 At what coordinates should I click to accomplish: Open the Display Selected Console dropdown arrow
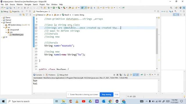point(147,75)
